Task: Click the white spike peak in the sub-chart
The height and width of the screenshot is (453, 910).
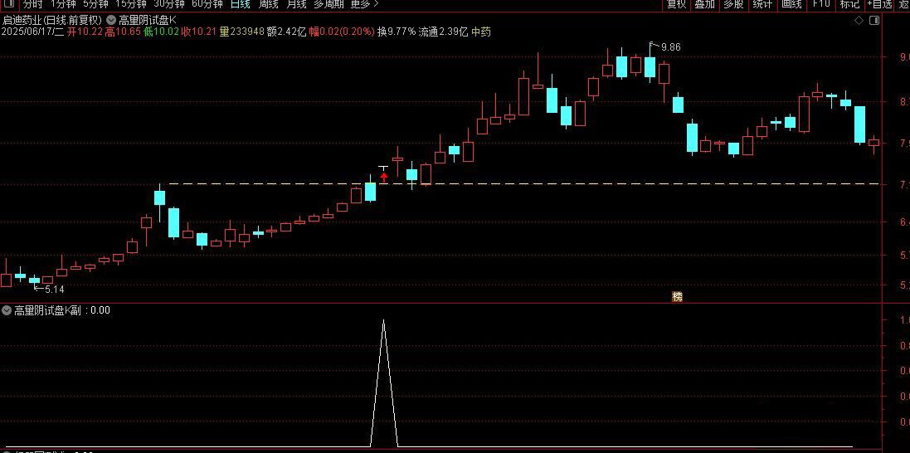Action: click(x=383, y=320)
